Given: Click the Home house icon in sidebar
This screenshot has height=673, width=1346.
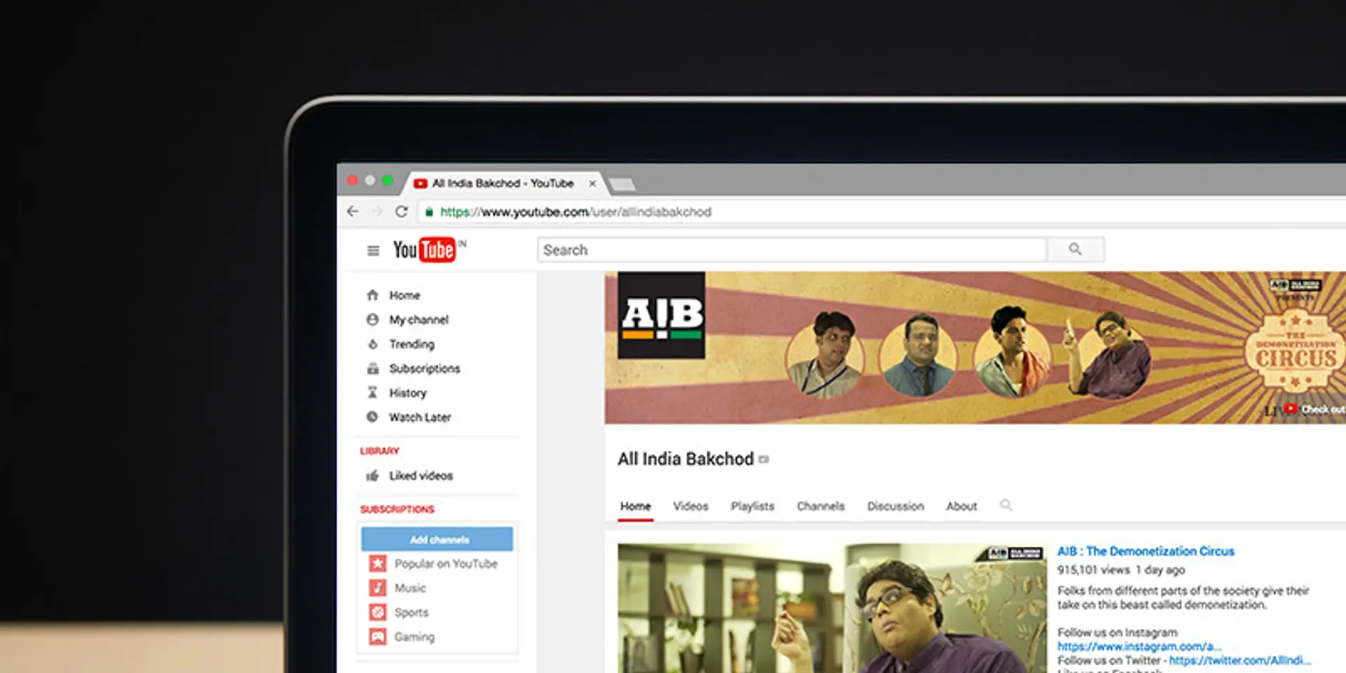Looking at the screenshot, I should 372,295.
